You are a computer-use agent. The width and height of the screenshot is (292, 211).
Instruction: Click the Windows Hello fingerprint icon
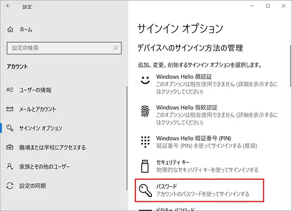(x=145, y=111)
